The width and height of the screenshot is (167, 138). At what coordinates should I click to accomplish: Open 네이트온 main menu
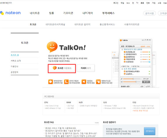[x=35, y=13]
